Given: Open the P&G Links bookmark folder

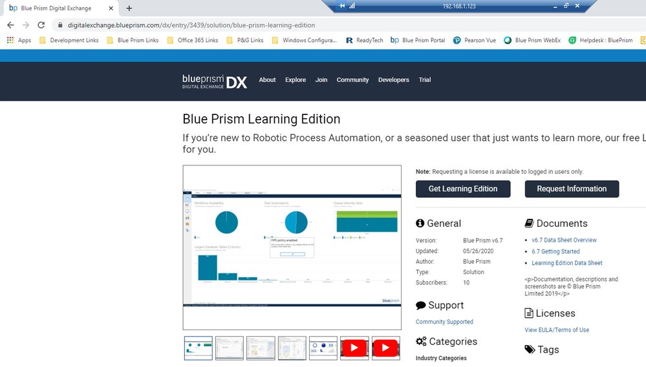Looking at the screenshot, I should click(x=244, y=40).
